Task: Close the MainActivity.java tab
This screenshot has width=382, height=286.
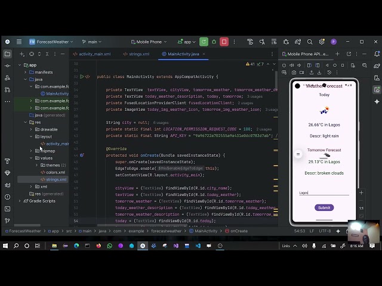Action: coord(204,54)
